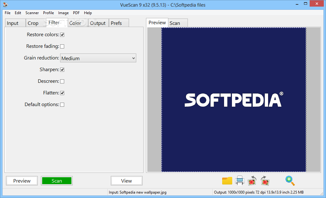Click the View button
This screenshot has width=326, height=198.
(126, 181)
